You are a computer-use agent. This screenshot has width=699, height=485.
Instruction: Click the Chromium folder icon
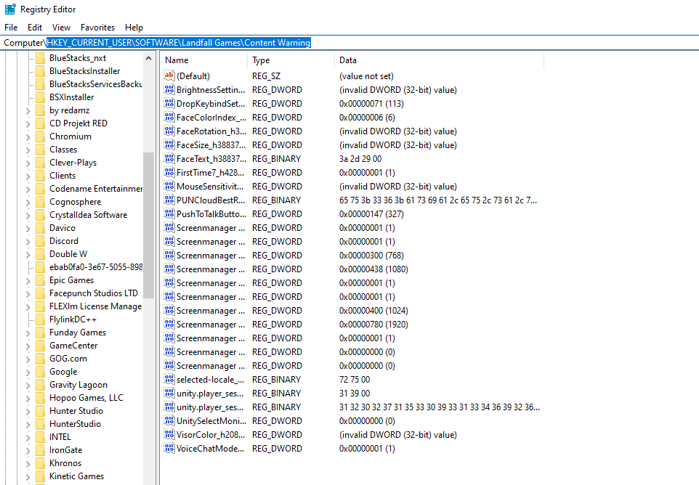point(40,136)
